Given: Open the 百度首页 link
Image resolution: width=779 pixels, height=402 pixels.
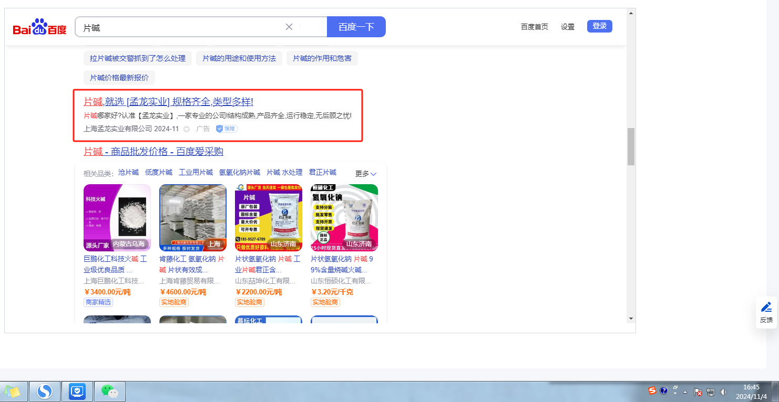Looking at the screenshot, I should click(x=535, y=27).
